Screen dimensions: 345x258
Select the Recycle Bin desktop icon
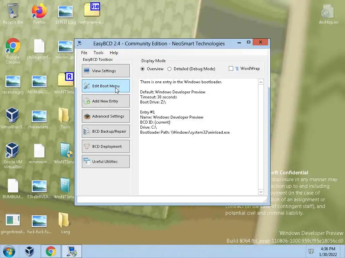(13, 13)
